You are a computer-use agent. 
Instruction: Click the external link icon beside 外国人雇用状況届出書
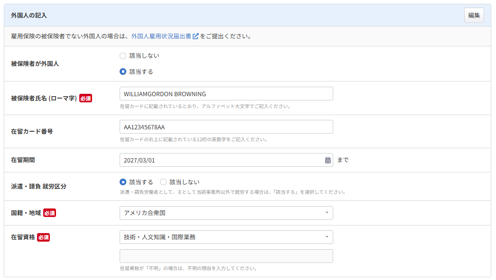pos(196,36)
